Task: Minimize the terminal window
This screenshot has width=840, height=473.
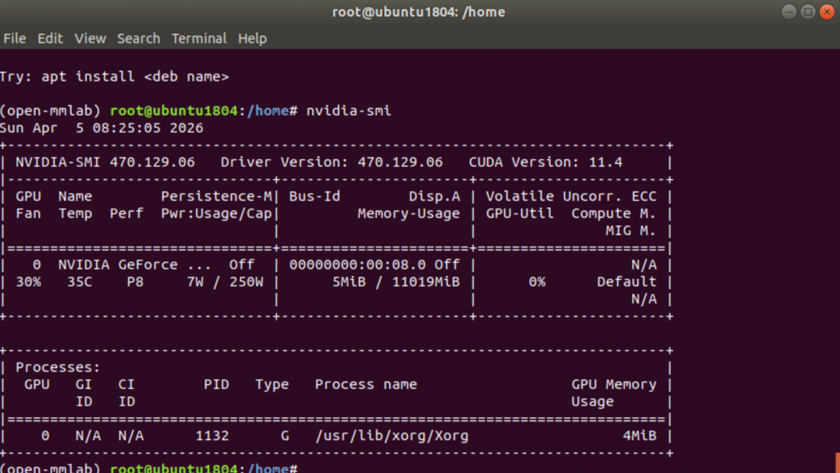Action: pyautogui.click(x=789, y=12)
